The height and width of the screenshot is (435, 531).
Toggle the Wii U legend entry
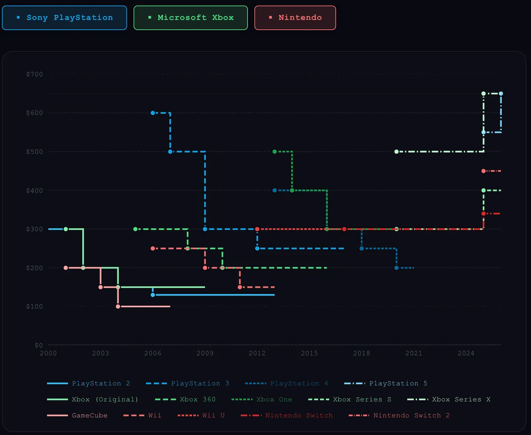pyautogui.click(x=201, y=415)
